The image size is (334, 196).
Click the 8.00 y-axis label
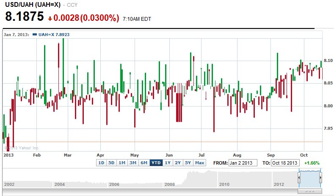[328, 106]
